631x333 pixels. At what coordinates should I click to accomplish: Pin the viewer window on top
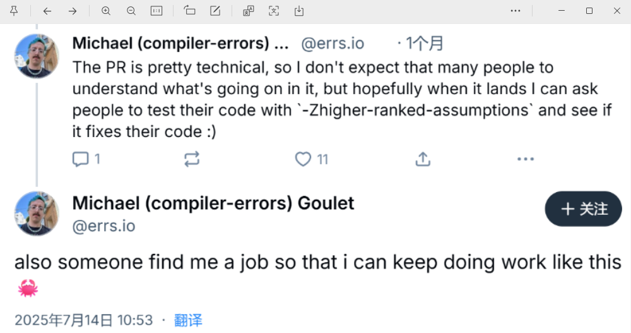point(14,11)
